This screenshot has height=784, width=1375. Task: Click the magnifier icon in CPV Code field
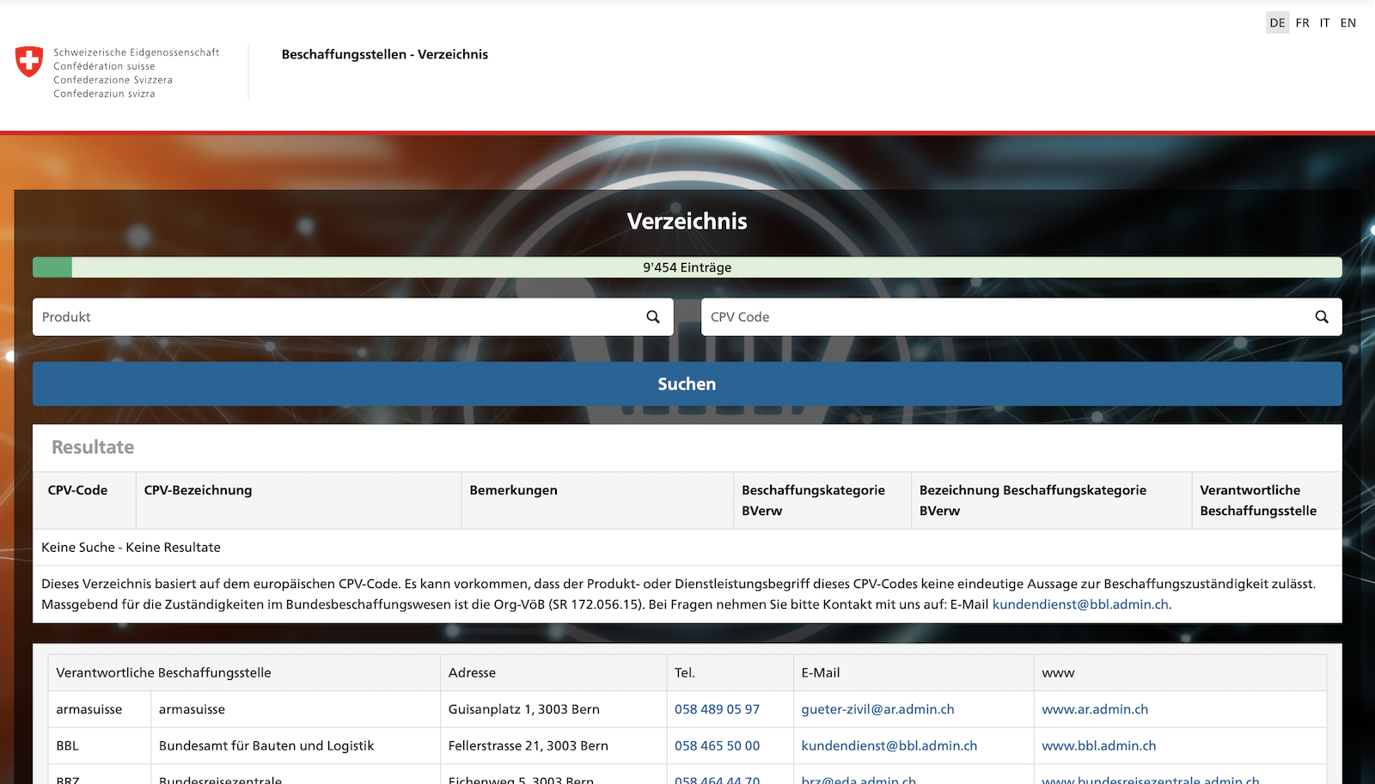point(1322,317)
